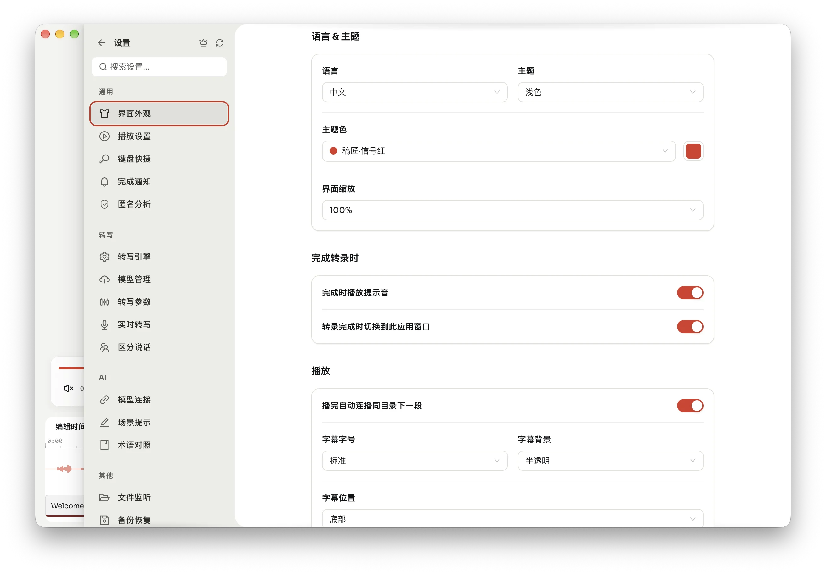
Task: Open the 字幕位置 dropdown showing 底部
Action: (x=512, y=519)
